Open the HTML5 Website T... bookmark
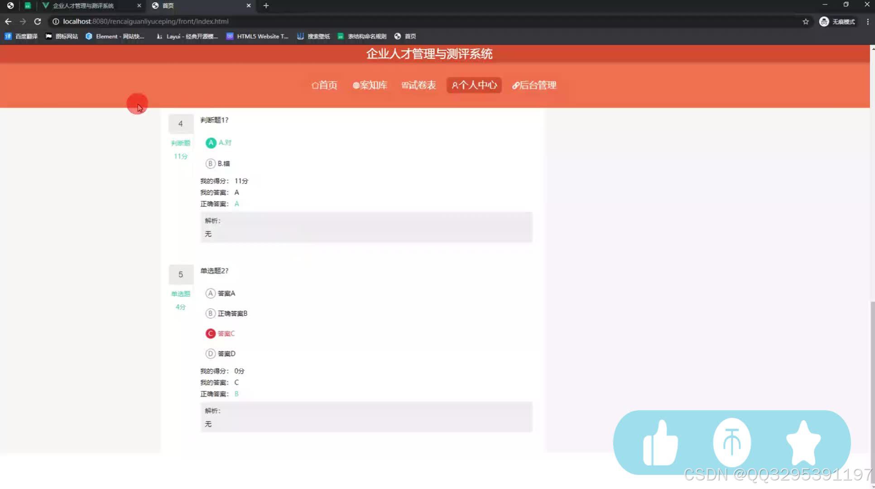 [257, 36]
